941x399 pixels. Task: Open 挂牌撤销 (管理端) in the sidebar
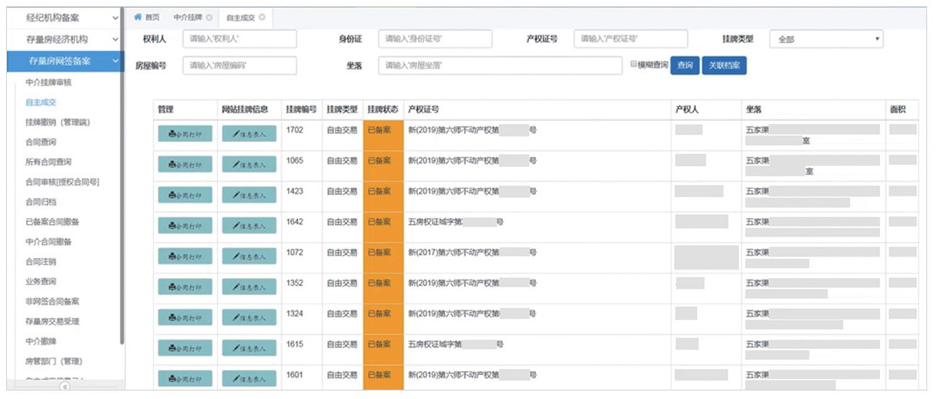57,122
